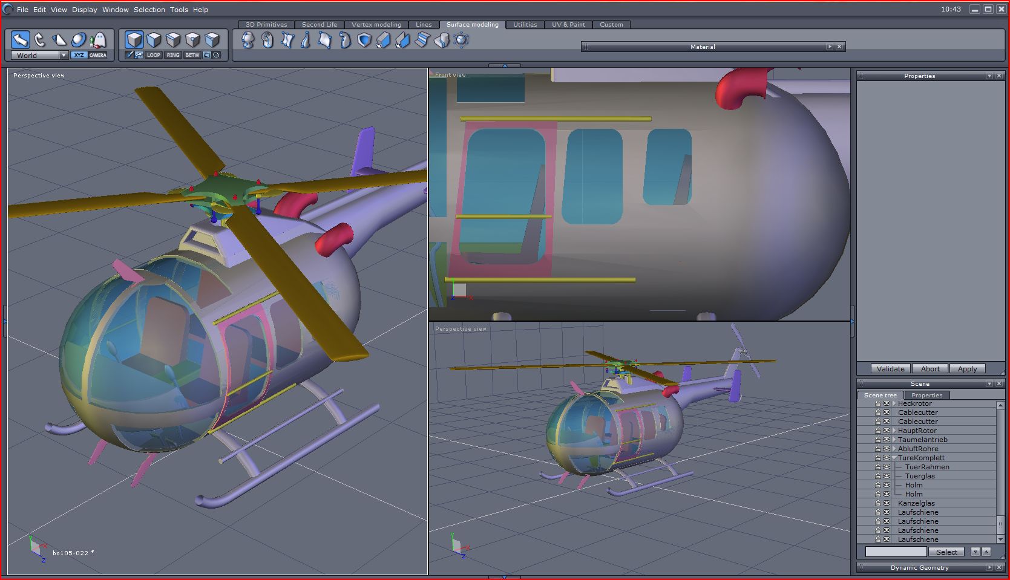The height and width of the screenshot is (580, 1010).
Task: Activate the cone-shaped scale tool
Action: [x=59, y=40]
